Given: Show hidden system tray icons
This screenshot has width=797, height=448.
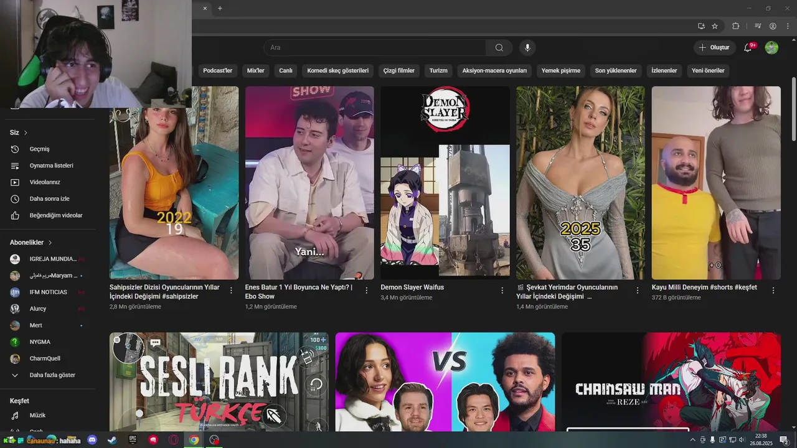Looking at the screenshot, I should pyautogui.click(x=692, y=440).
